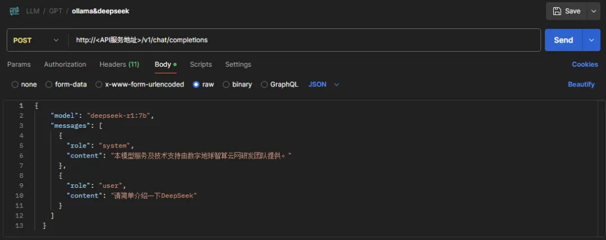
Task: Select the binary body option
Action: coord(227,85)
